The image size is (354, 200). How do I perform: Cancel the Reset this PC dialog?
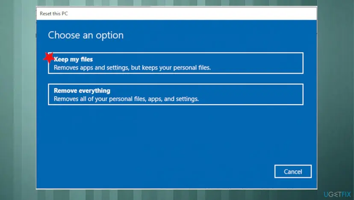coord(293,171)
